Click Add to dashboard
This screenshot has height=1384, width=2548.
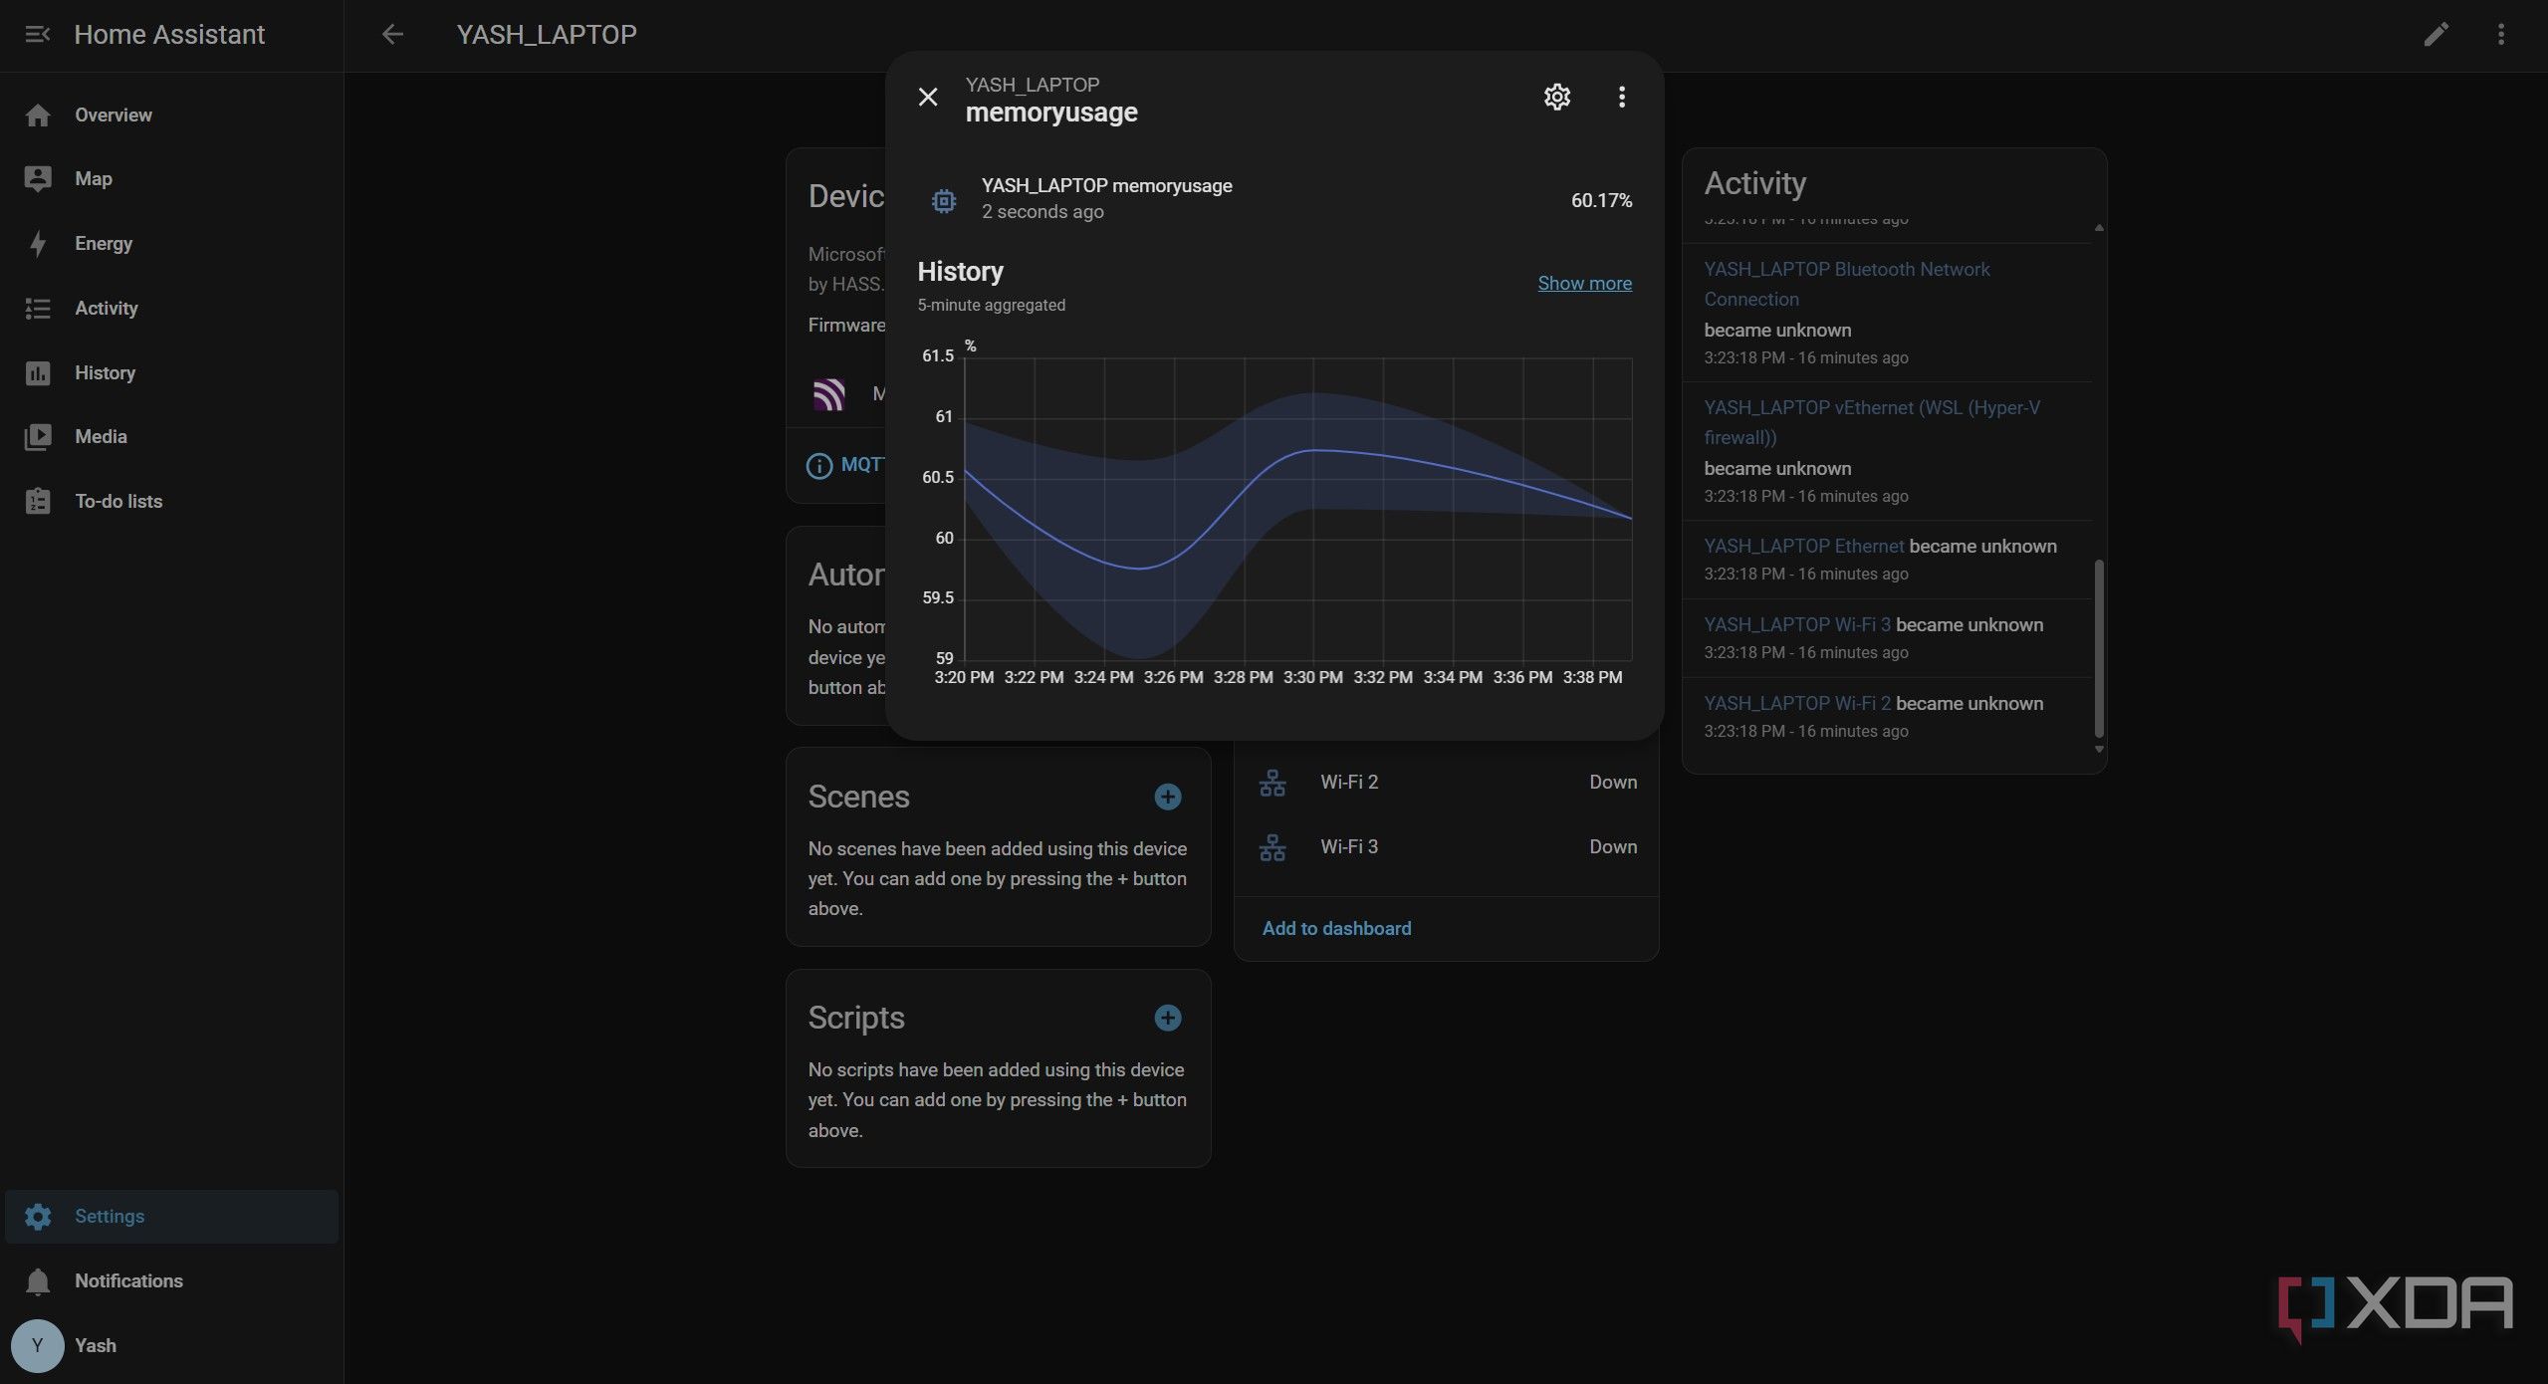(1336, 929)
